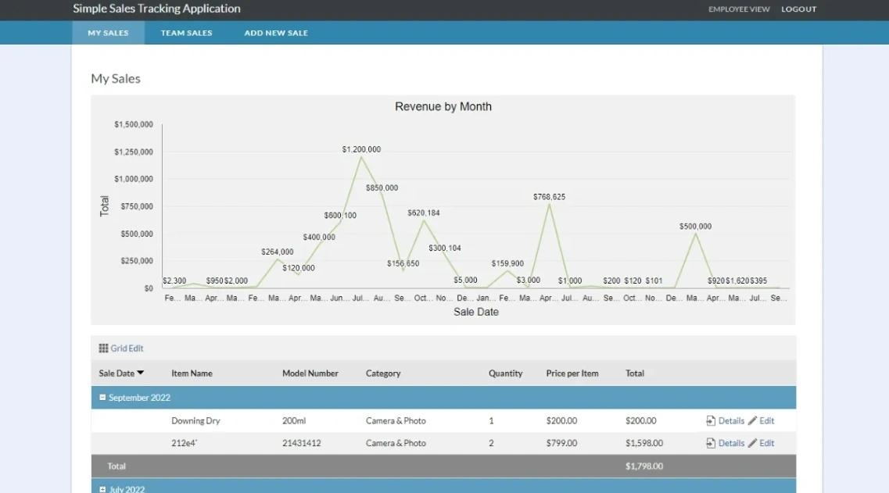Click the $799.00 price per item cell

562,443
